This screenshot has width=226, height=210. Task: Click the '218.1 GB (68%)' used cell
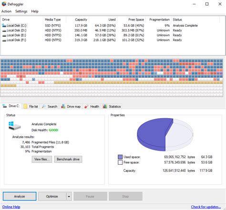(104, 40)
